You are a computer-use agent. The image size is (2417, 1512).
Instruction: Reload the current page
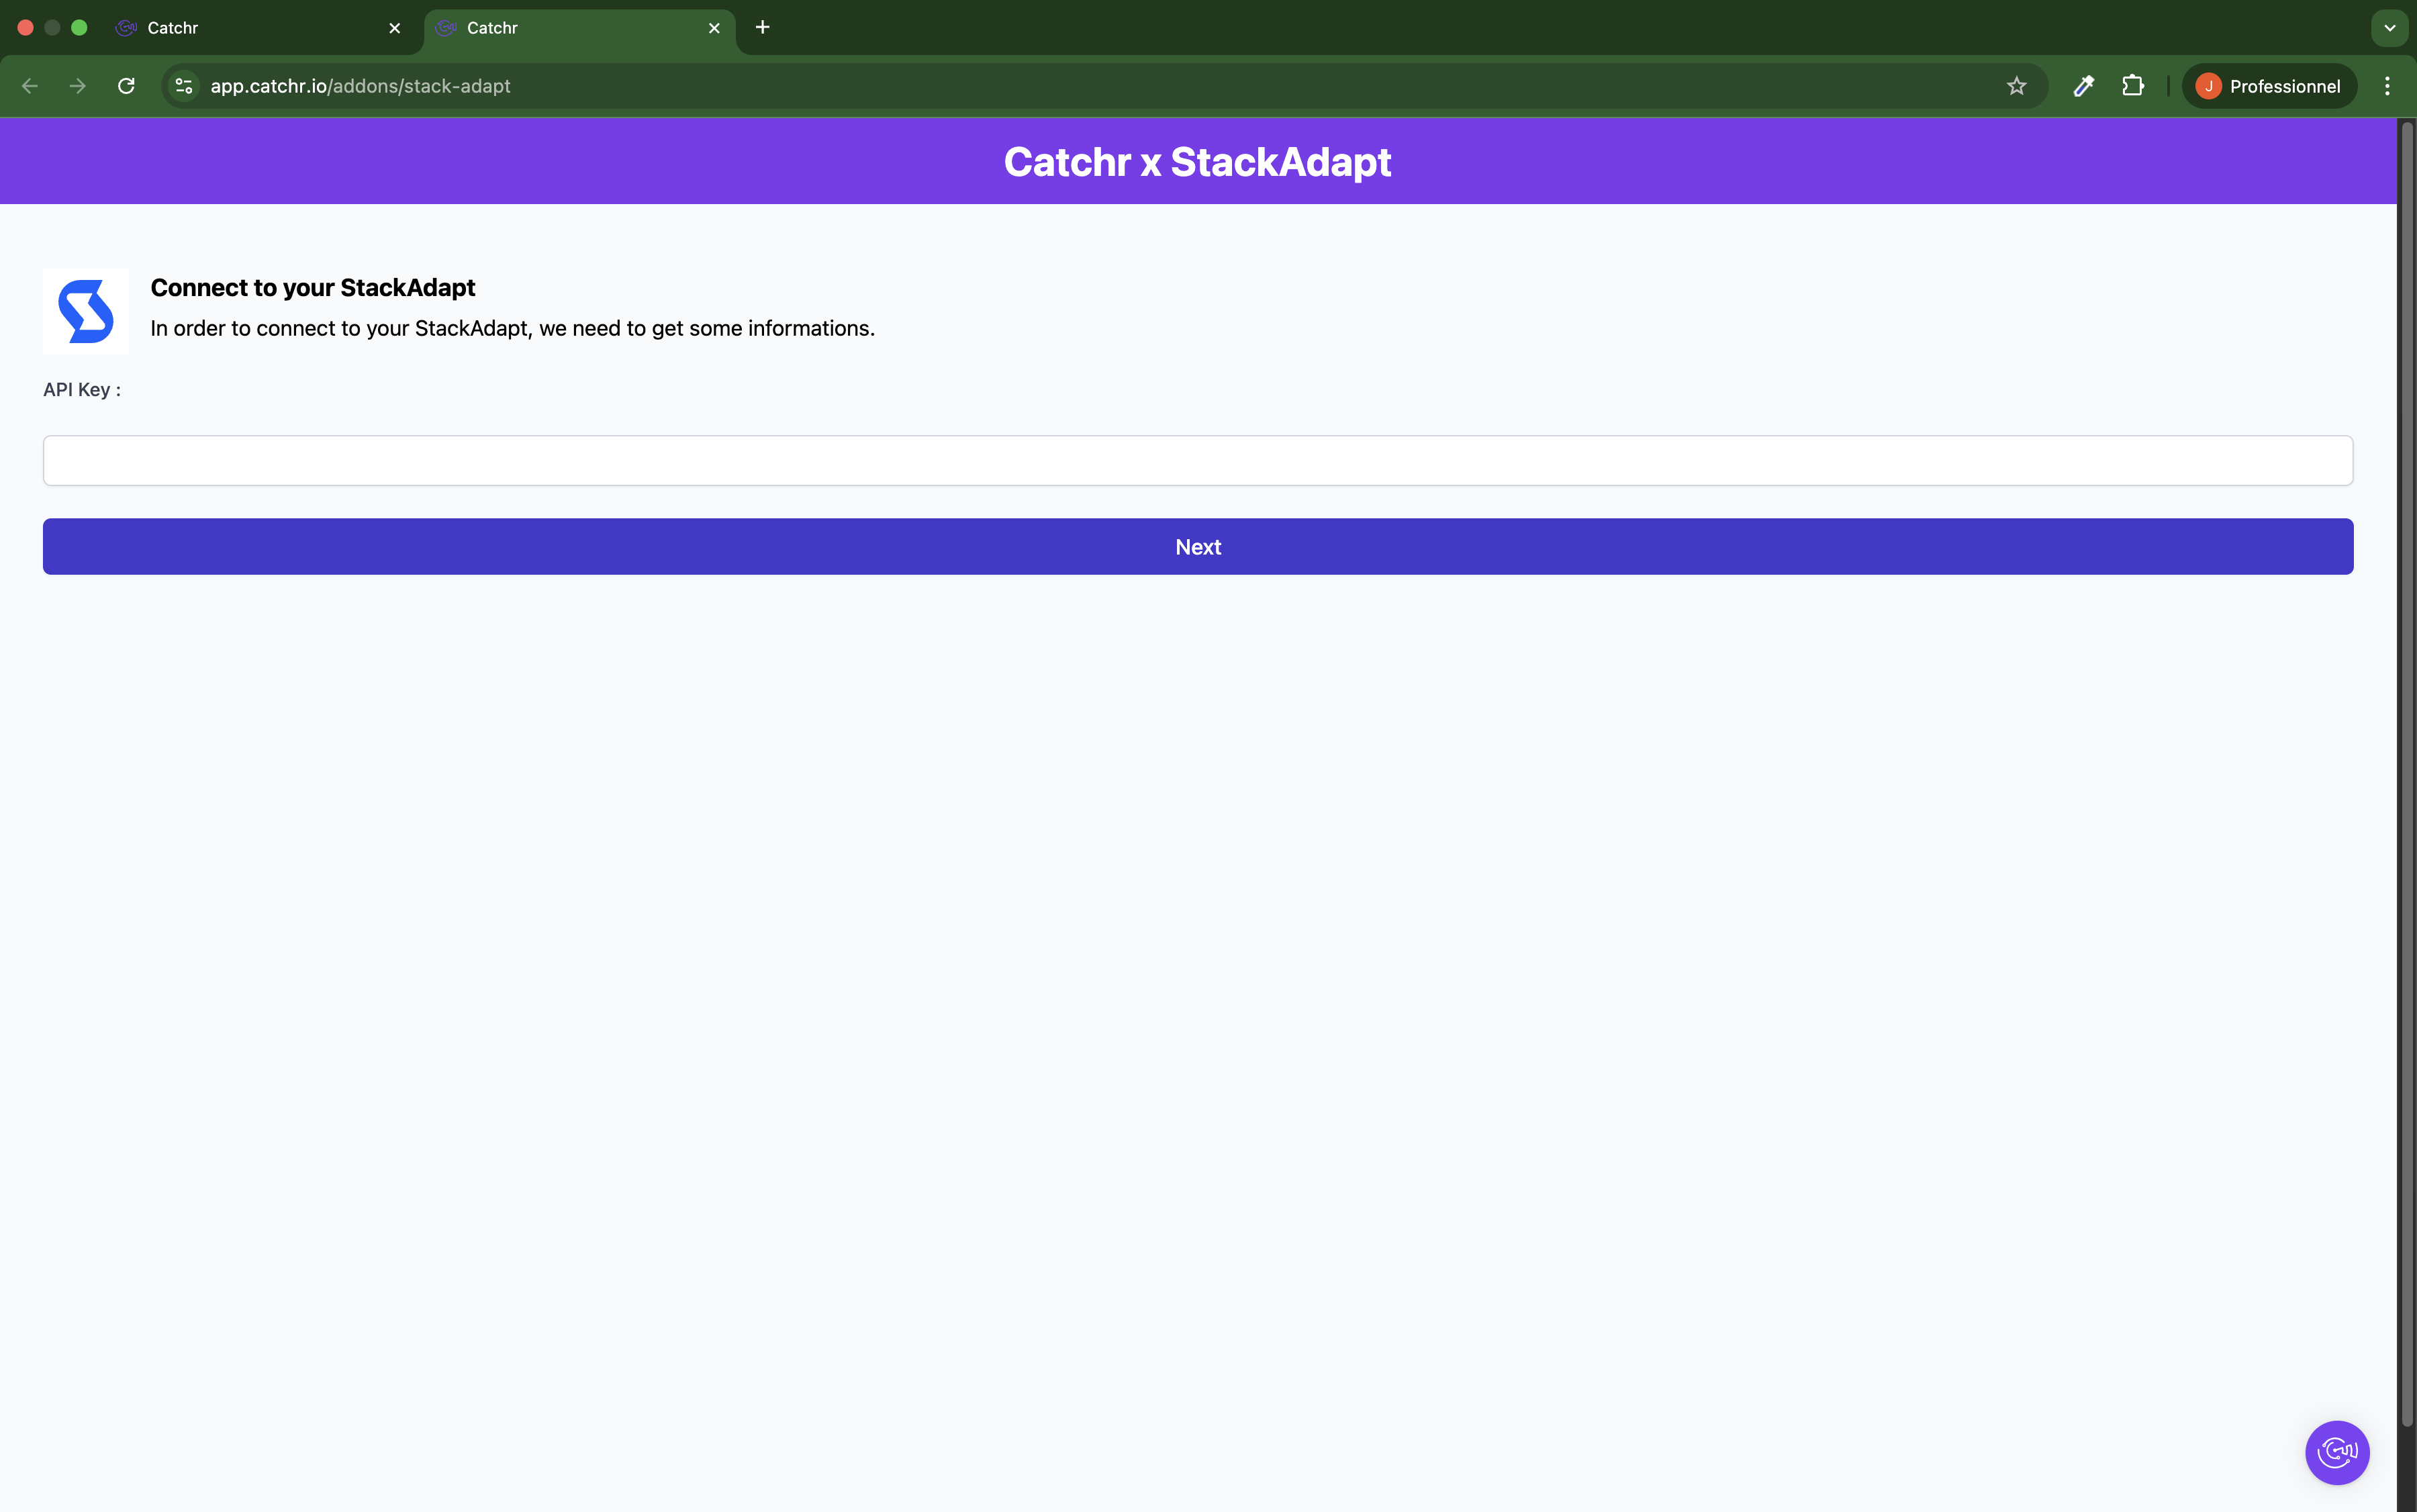tap(126, 86)
